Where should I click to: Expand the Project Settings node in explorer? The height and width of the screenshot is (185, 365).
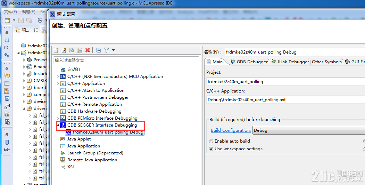pos(24,60)
